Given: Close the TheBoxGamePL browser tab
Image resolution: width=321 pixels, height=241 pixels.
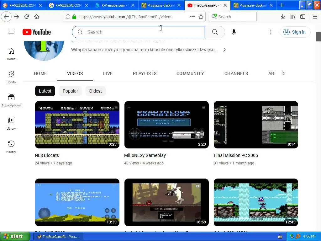Looking at the screenshot, I should tap(225, 5).
